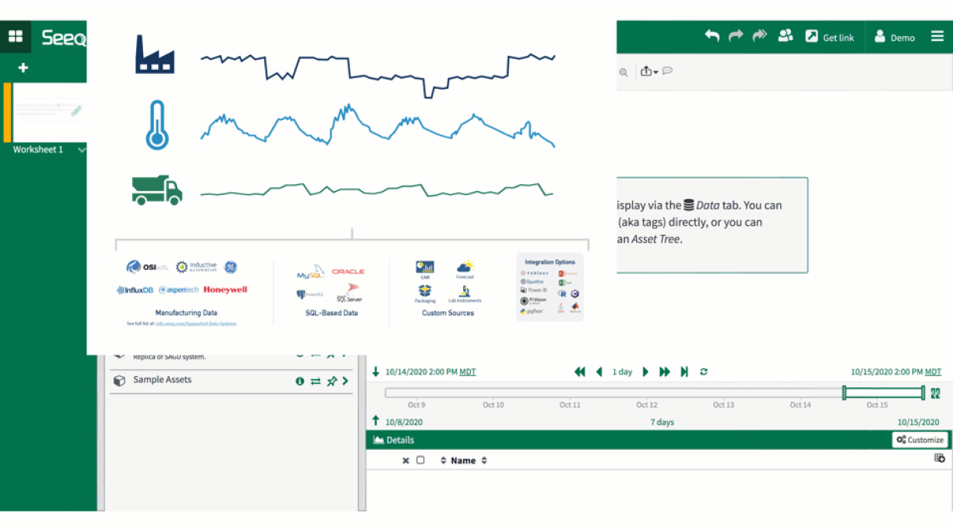Click the right handle of the range slider
Image resolution: width=953 pixels, height=531 pixels.
point(923,393)
